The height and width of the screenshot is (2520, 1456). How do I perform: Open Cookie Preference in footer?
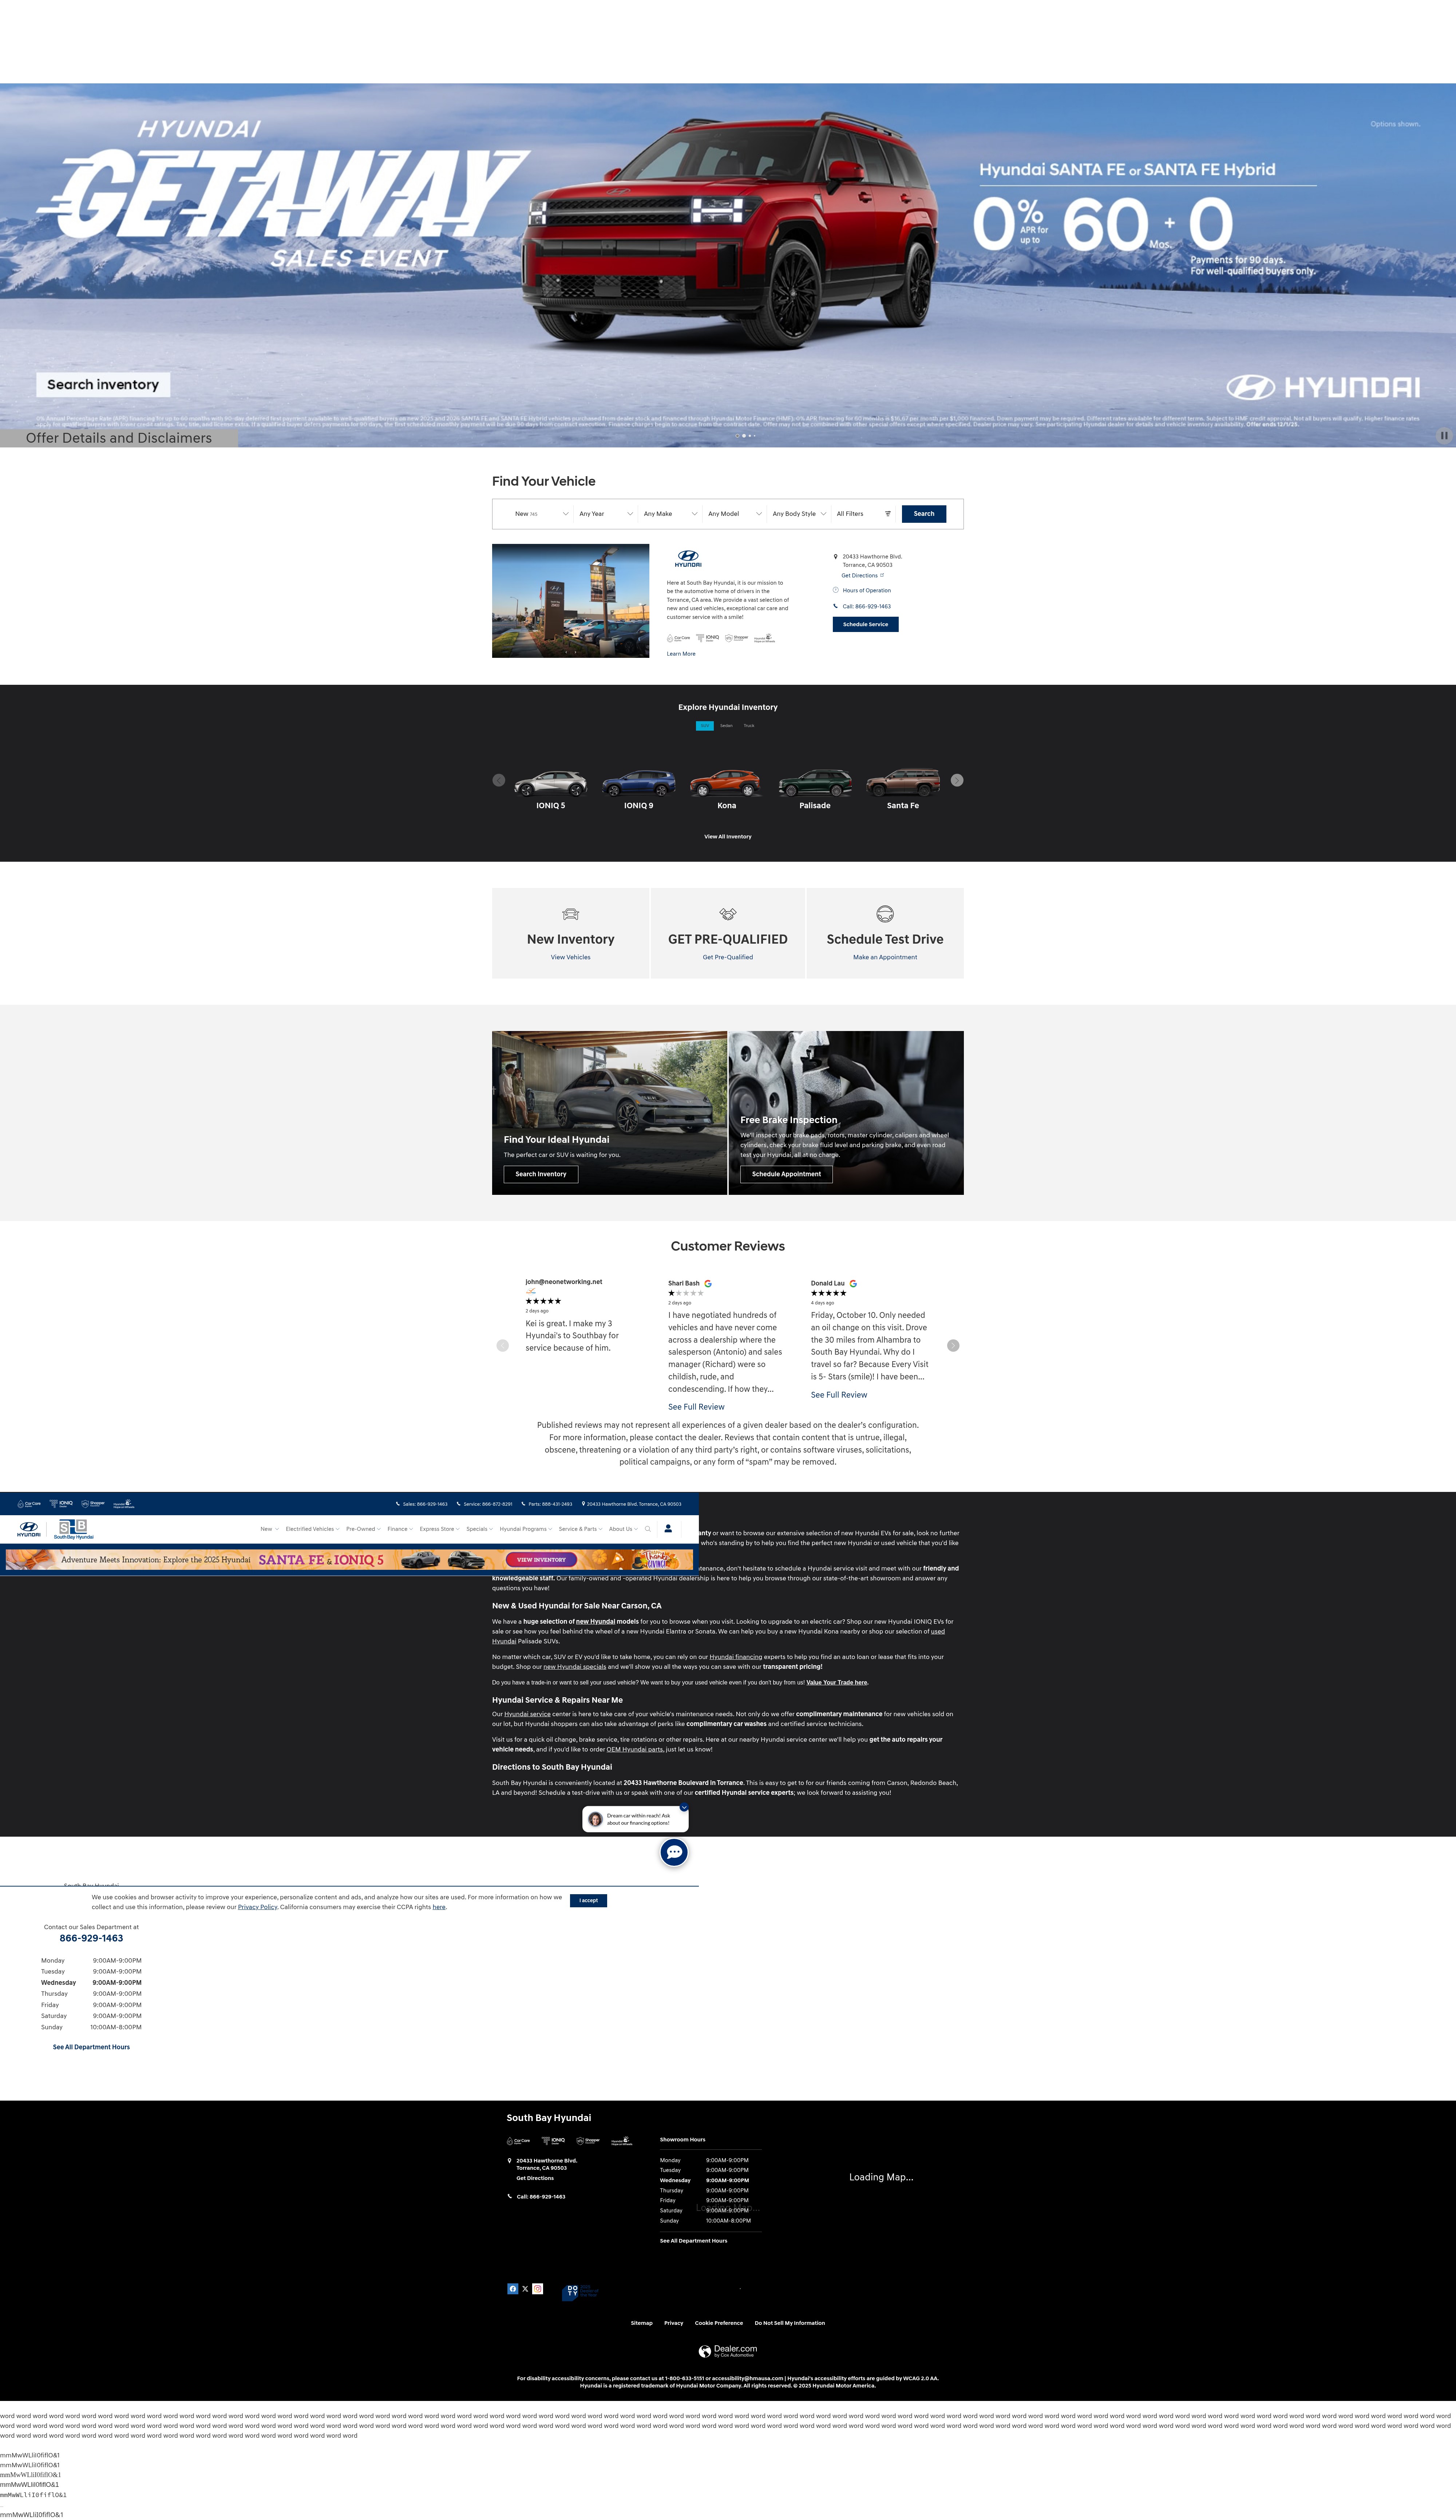point(719,2323)
